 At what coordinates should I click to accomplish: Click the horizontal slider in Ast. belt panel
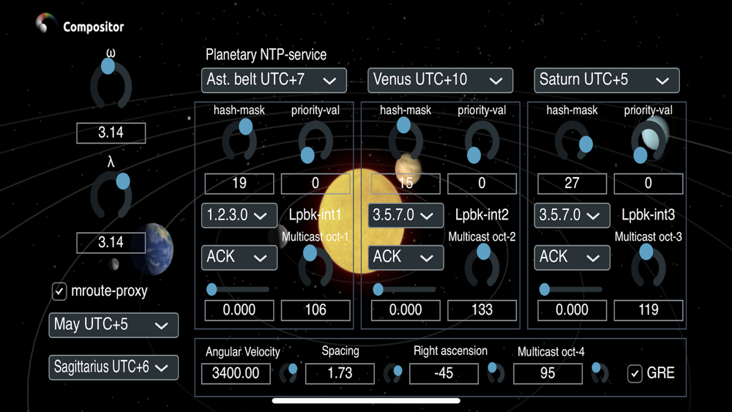pyautogui.click(x=238, y=290)
